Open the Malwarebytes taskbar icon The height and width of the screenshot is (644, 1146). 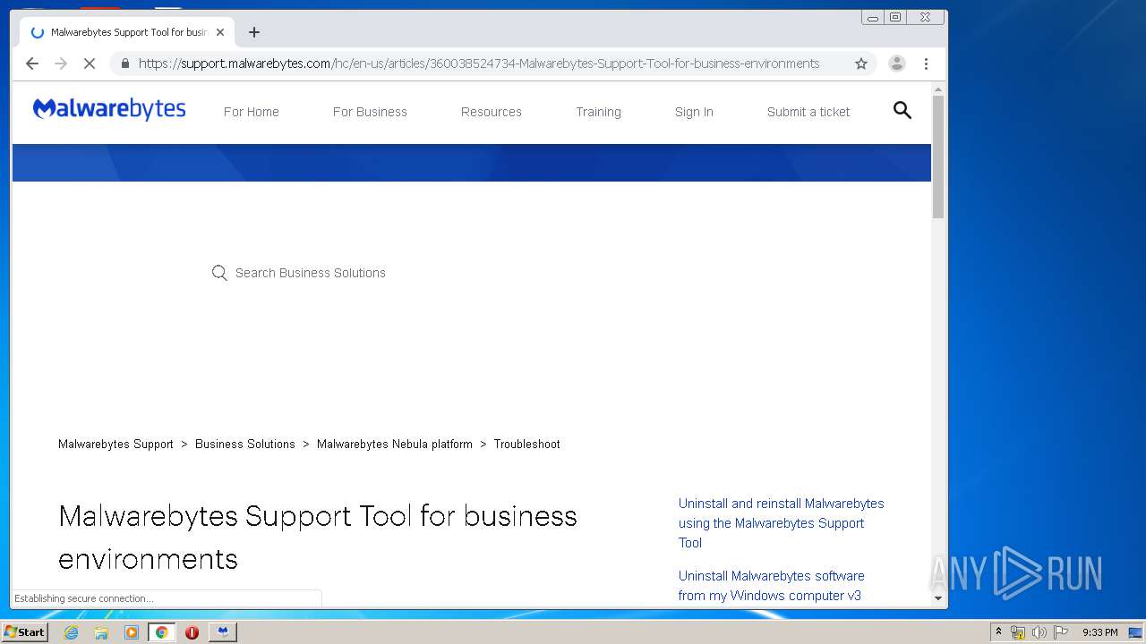[x=222, y=632]
